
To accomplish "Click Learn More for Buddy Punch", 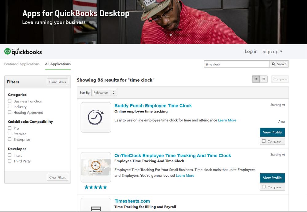I will click(227, 120).
